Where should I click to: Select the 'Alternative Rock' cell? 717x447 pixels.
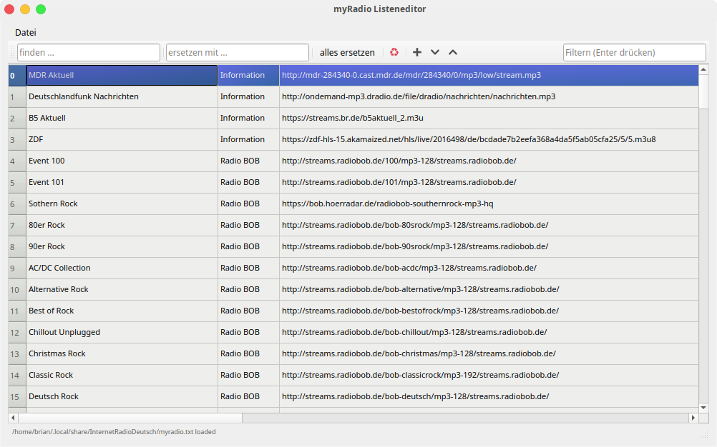[x=122, y=290]
